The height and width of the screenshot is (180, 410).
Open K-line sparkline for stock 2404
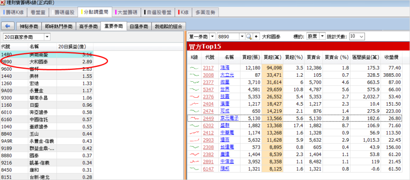194,104
